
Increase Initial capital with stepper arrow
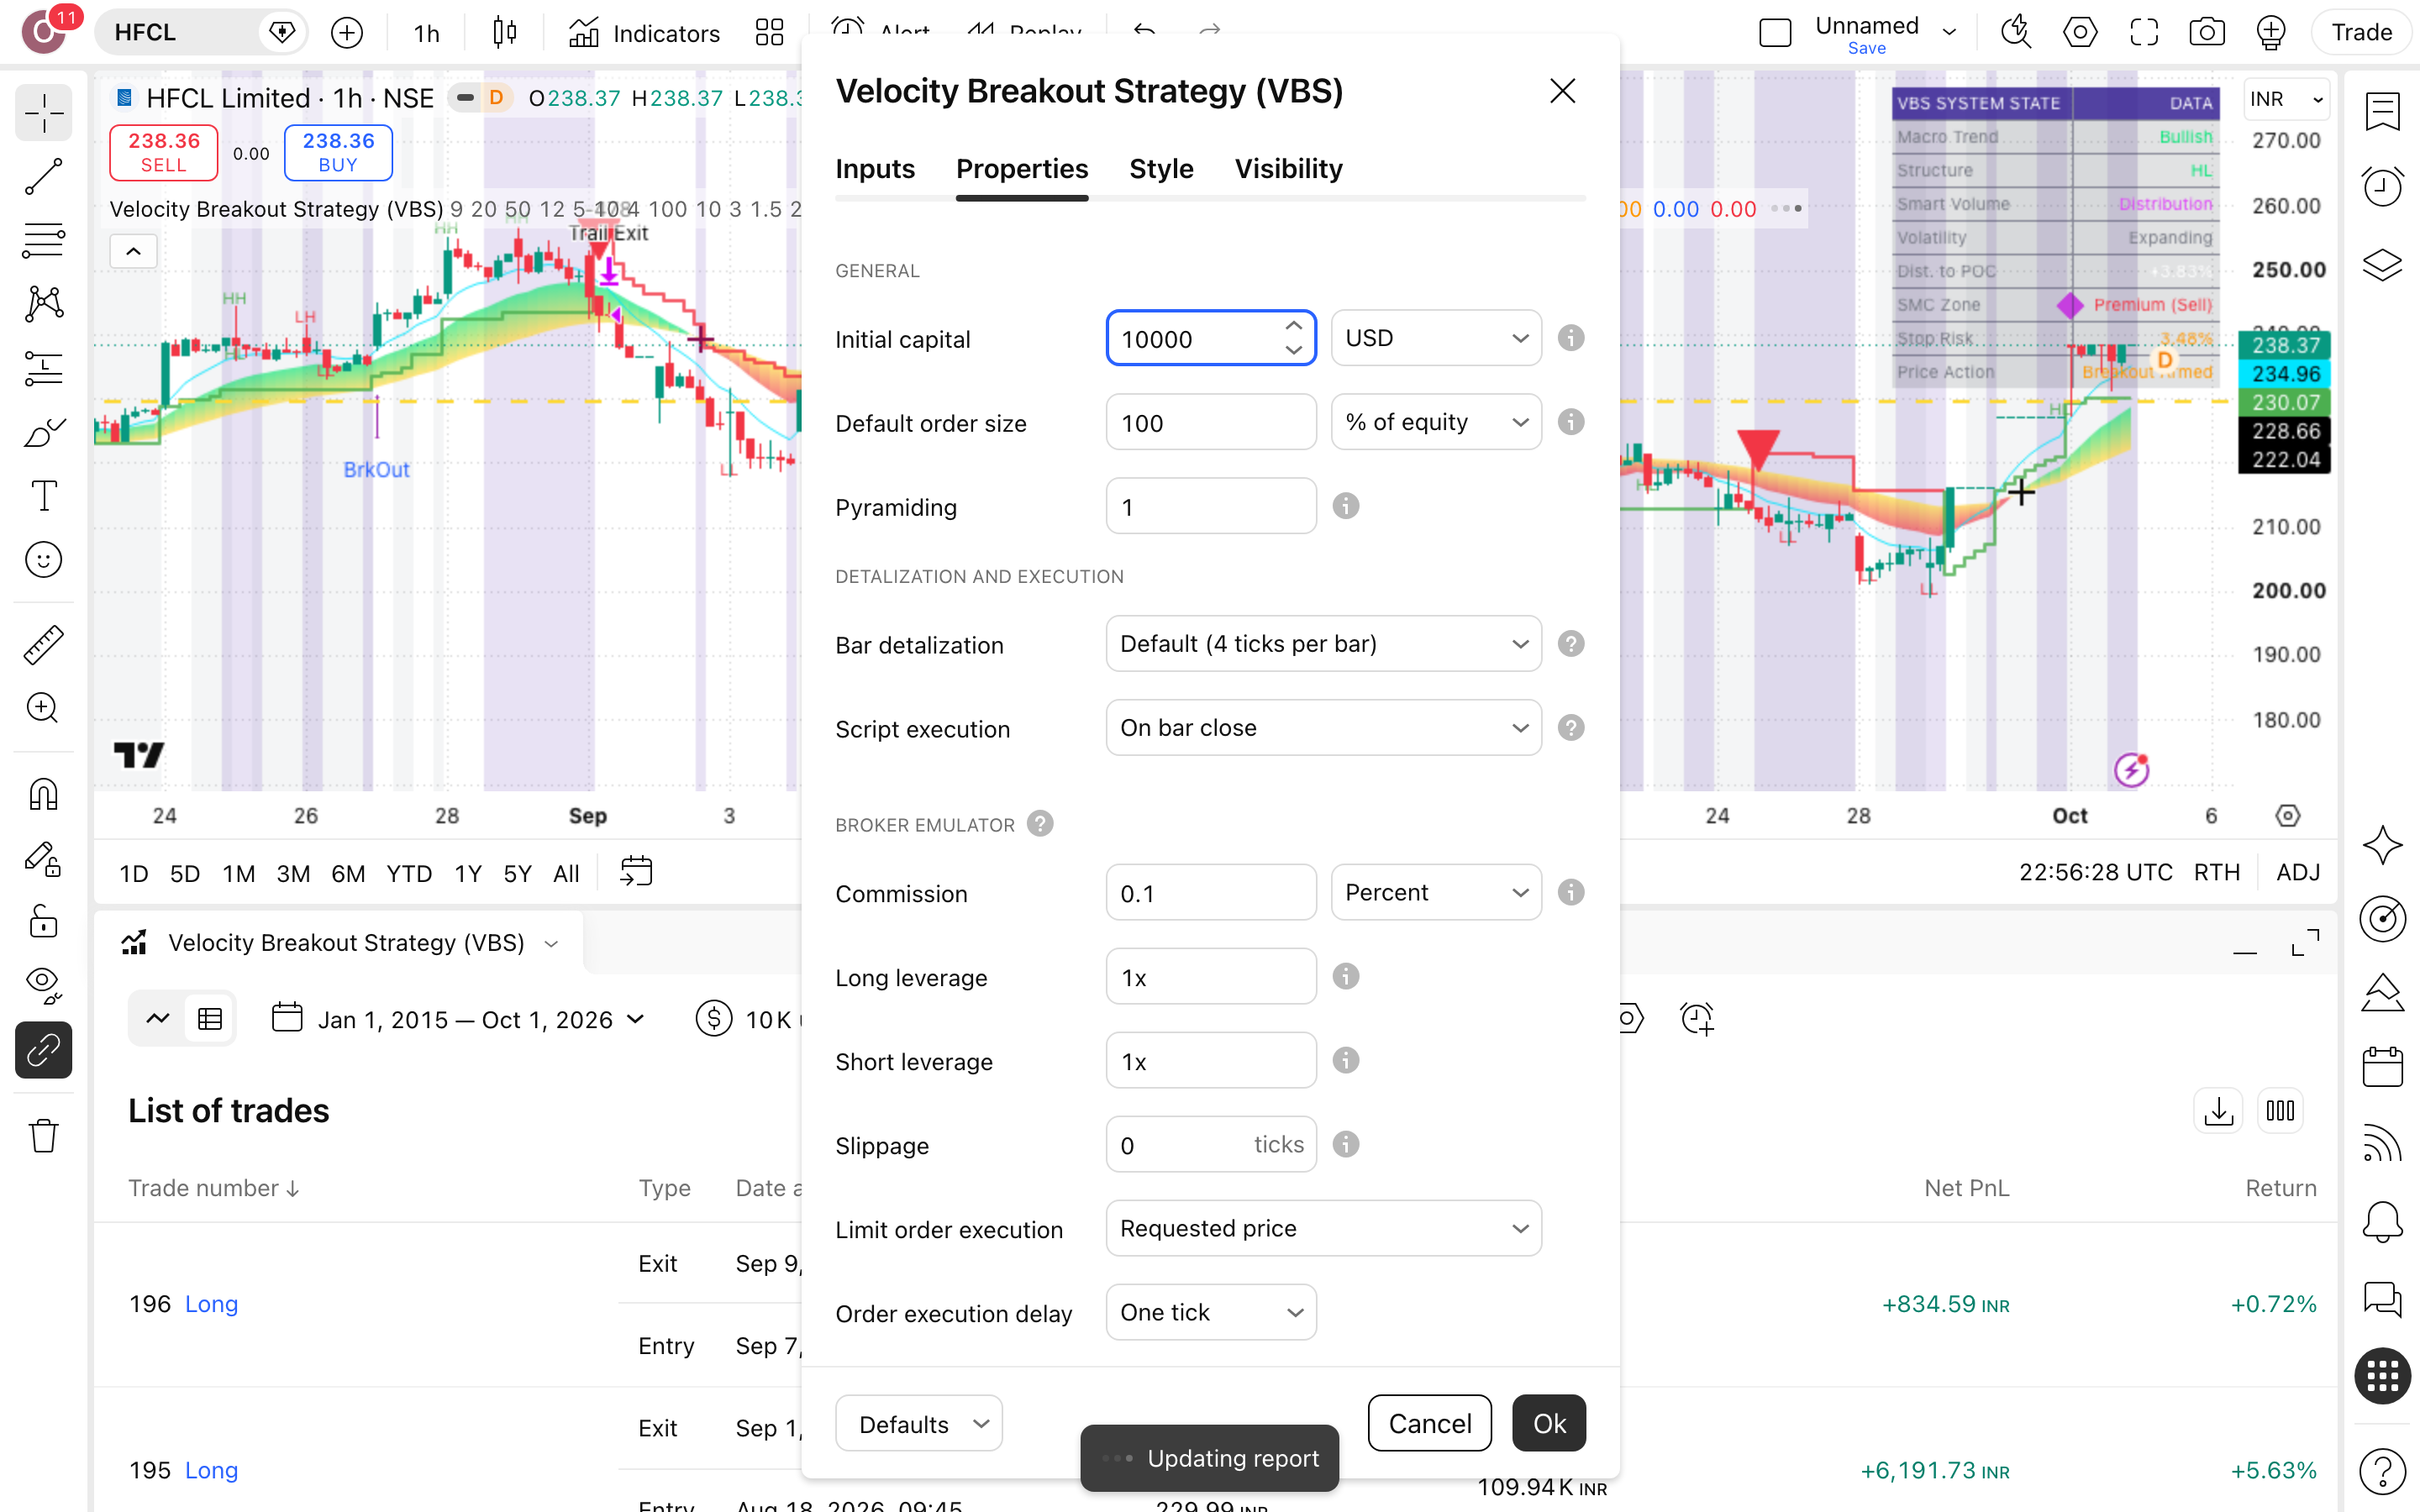[x=1293, y=326]
